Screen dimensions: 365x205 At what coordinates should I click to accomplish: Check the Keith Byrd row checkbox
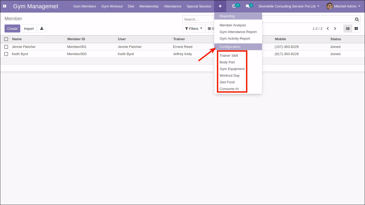tap(6, 54)
